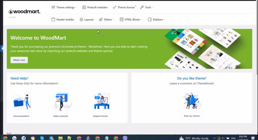
Task: Click the Video tutorials illustration
Action: (x=62, y=101)
